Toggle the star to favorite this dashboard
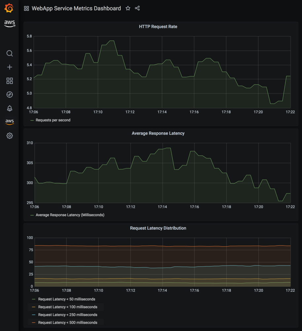302x331 pixels. coord(128,8)
